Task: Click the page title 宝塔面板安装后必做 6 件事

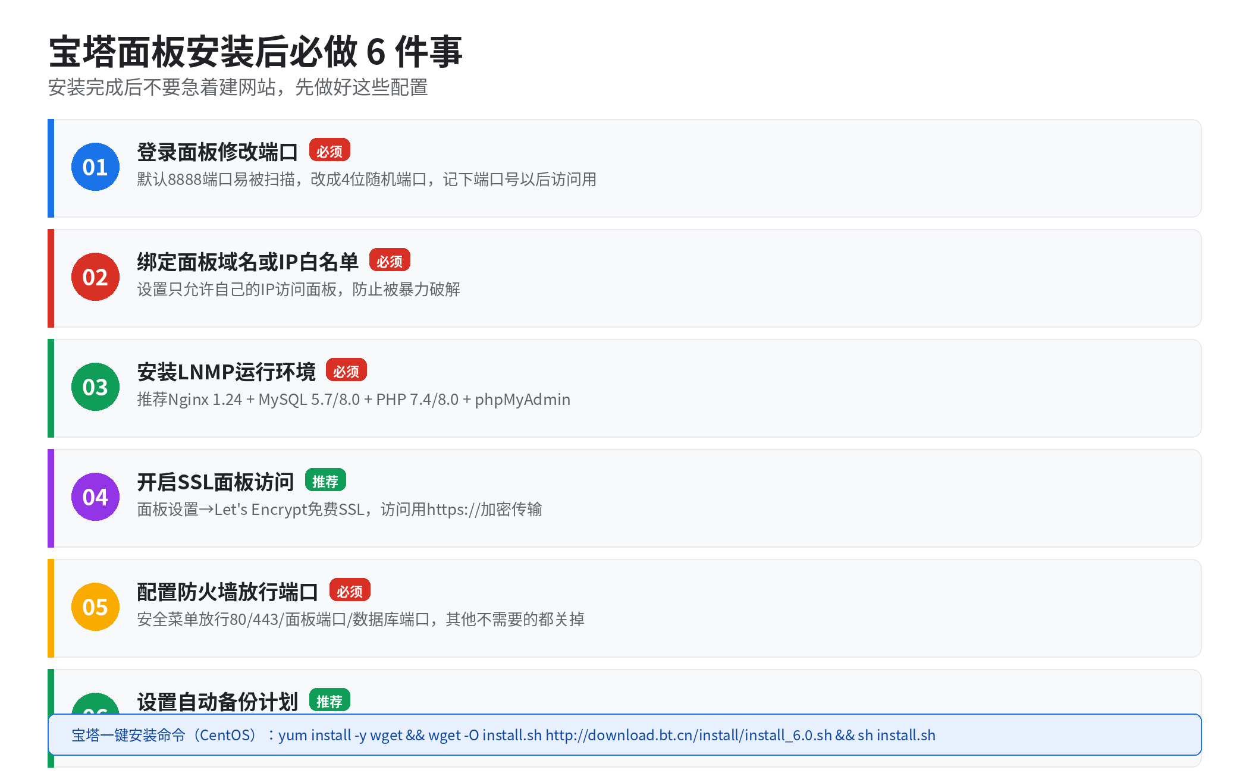Action: pyautogui.click(x=255, y=52)
